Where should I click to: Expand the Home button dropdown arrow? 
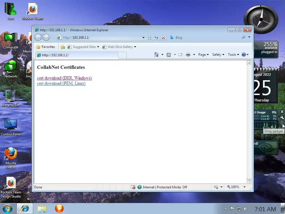162,55
